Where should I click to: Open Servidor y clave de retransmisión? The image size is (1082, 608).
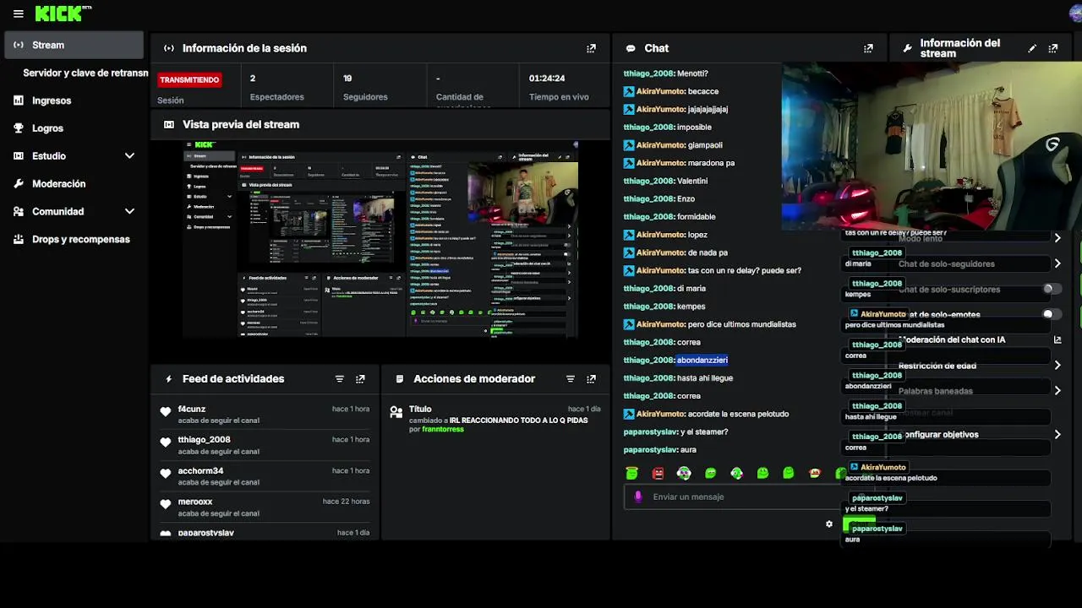pos(85,73)
